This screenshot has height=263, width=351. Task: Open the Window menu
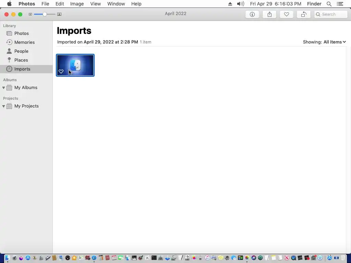116,4
